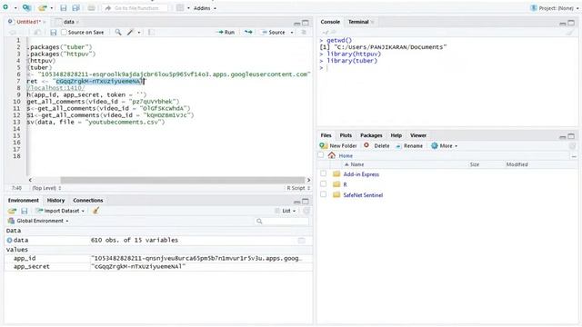Click the Code Tools magic wand icon
This screenshot has height=327, width=582.
130,33
